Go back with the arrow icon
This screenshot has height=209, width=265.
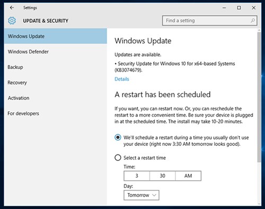12,7
